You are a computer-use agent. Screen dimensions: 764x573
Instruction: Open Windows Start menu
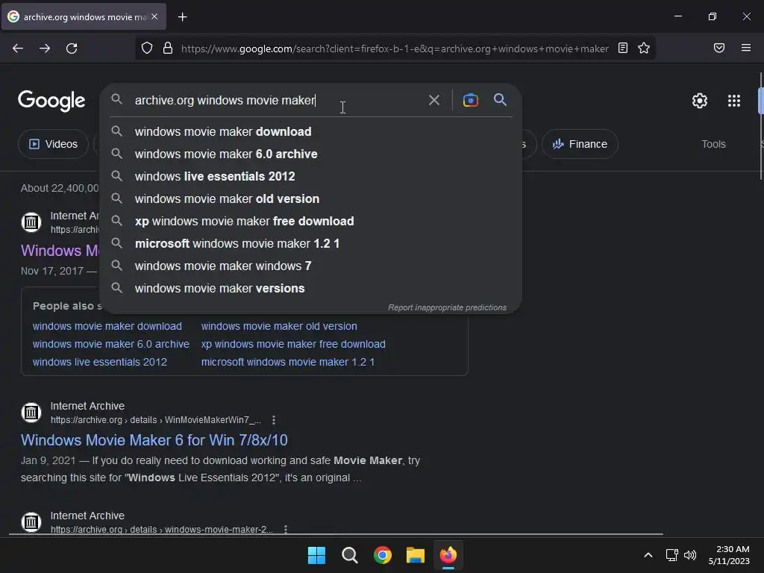316,555
